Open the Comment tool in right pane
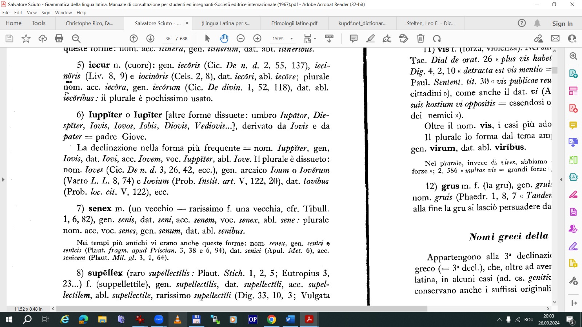Image resolution: width=582 pixels, height=327 pixels. [x=573, y=125]
